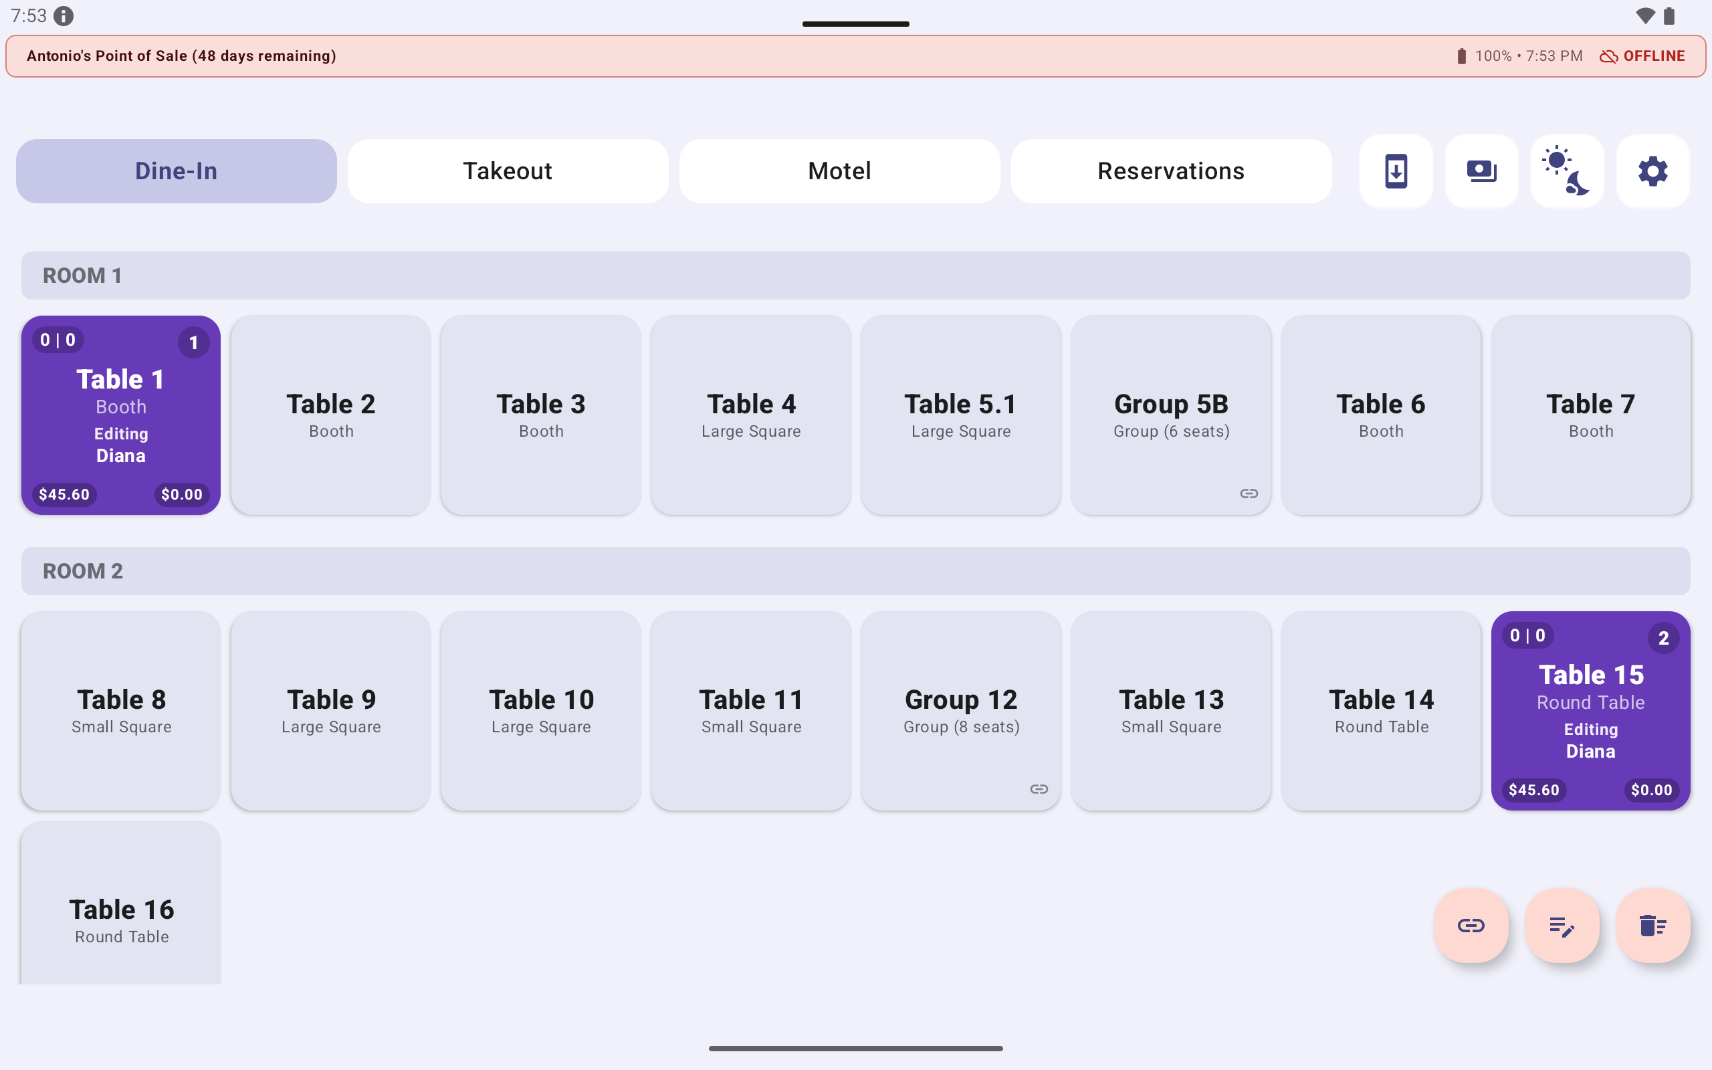Select Table 3 Booth
The width and height of the screenshot is (1712, 1070).
(x=541, y=415)
